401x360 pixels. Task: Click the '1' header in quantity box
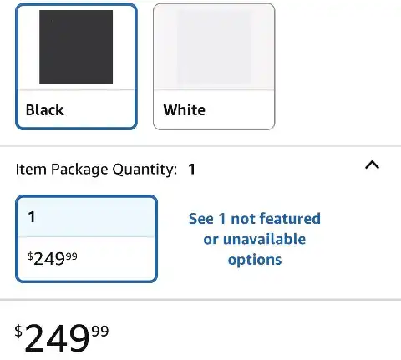[x=32, y=217]
